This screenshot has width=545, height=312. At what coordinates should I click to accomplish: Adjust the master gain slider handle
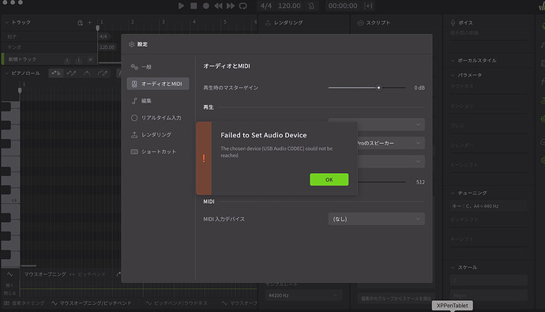tap(378, 88)
